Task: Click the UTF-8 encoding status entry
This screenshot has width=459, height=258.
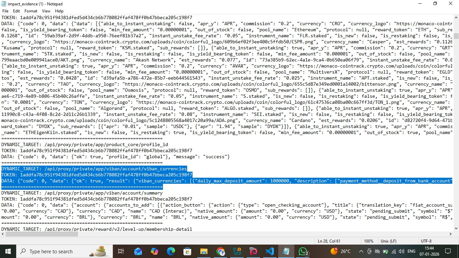Action: pos(426,241)
